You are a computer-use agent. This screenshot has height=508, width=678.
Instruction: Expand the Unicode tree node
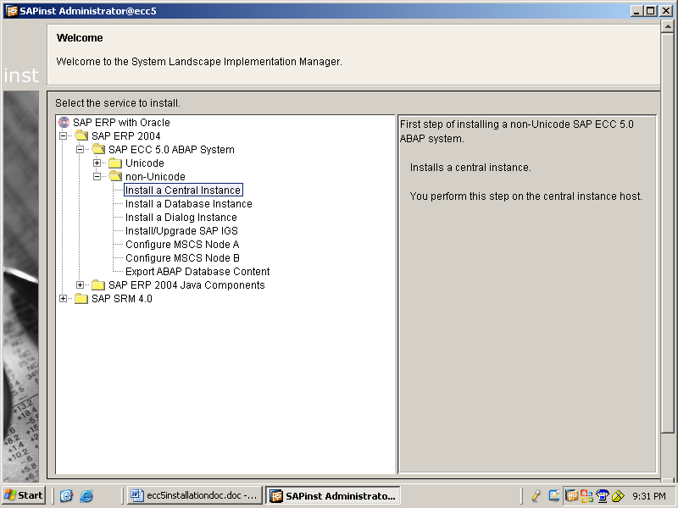pyautogui.click(x=97, y=163)
